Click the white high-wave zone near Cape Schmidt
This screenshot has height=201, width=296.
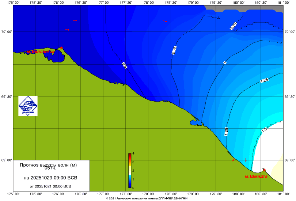point(270,146)
